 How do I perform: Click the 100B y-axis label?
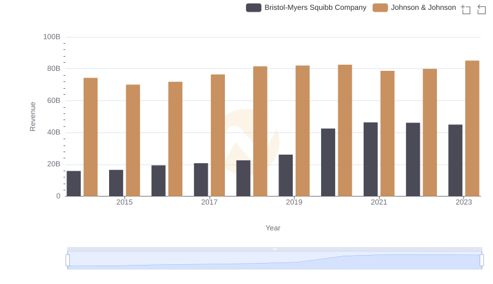point(52,37)
